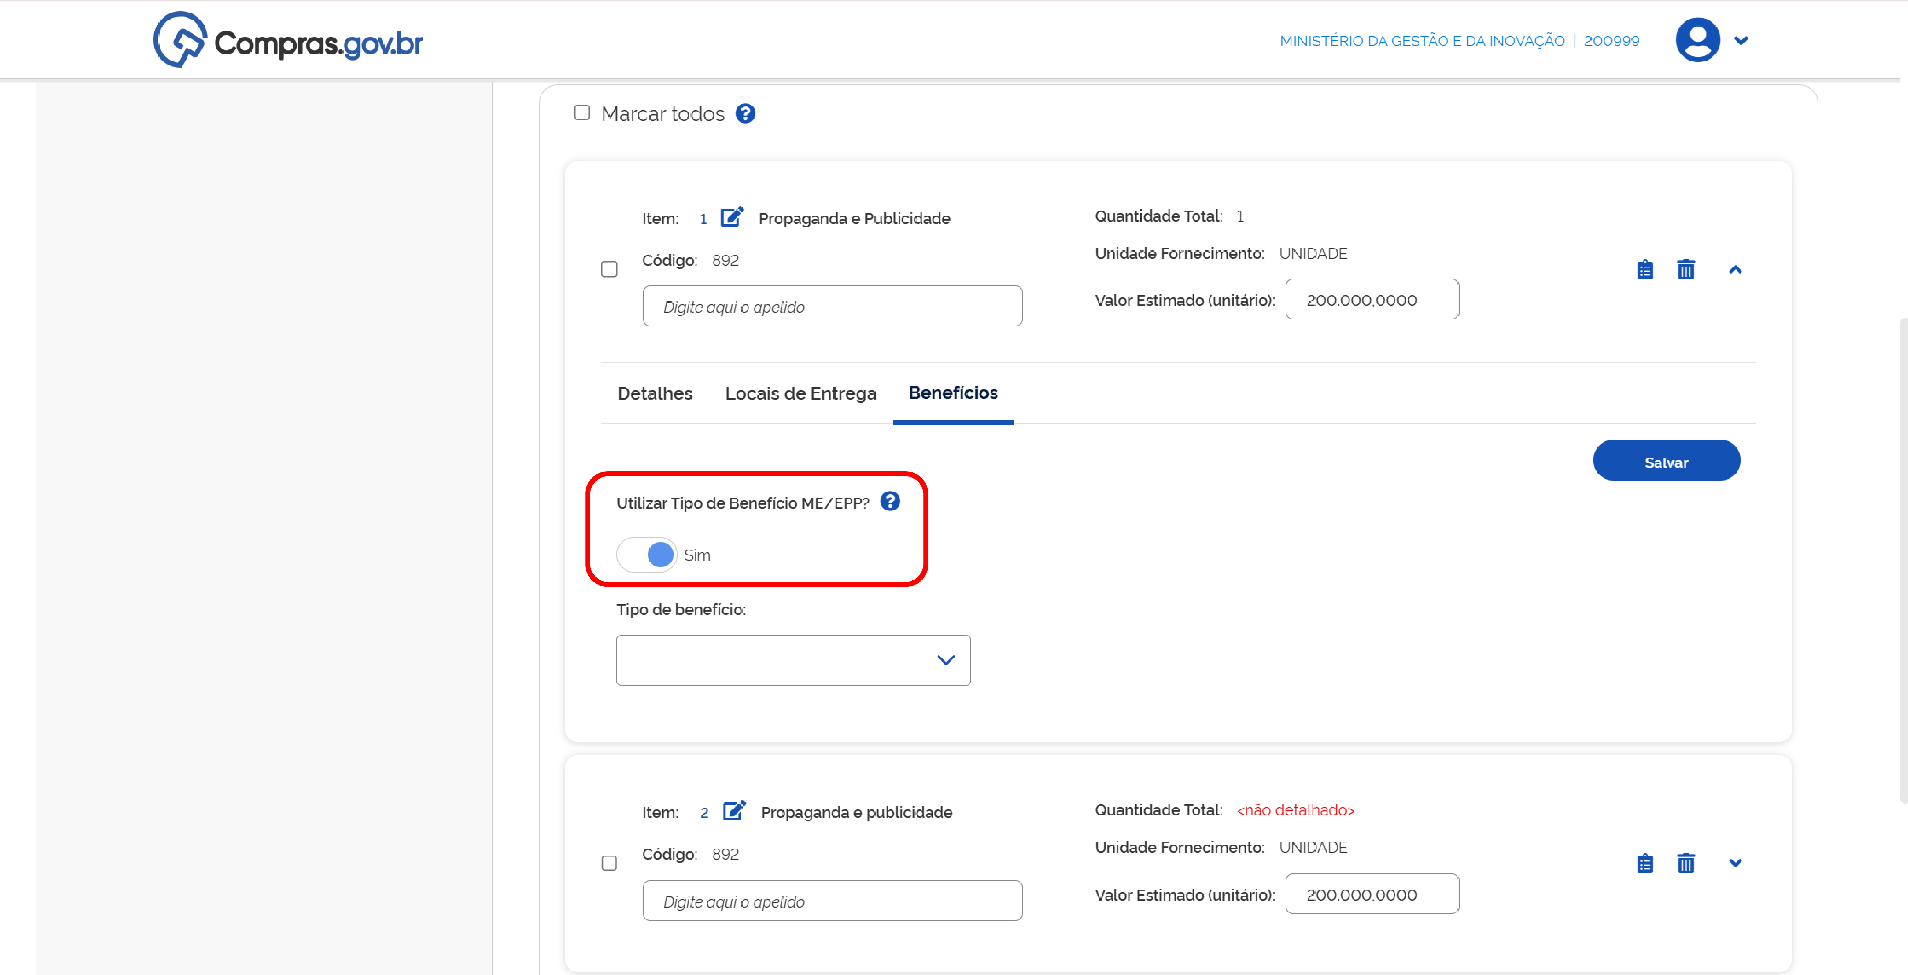Open the clipboard list icon for Item 1
This screenshot has width=1908, height=975.
[x=1644, y=270]
